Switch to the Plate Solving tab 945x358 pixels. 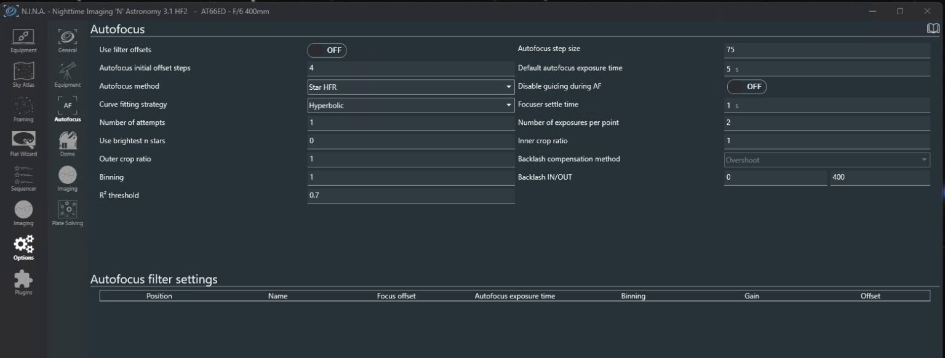67,213
